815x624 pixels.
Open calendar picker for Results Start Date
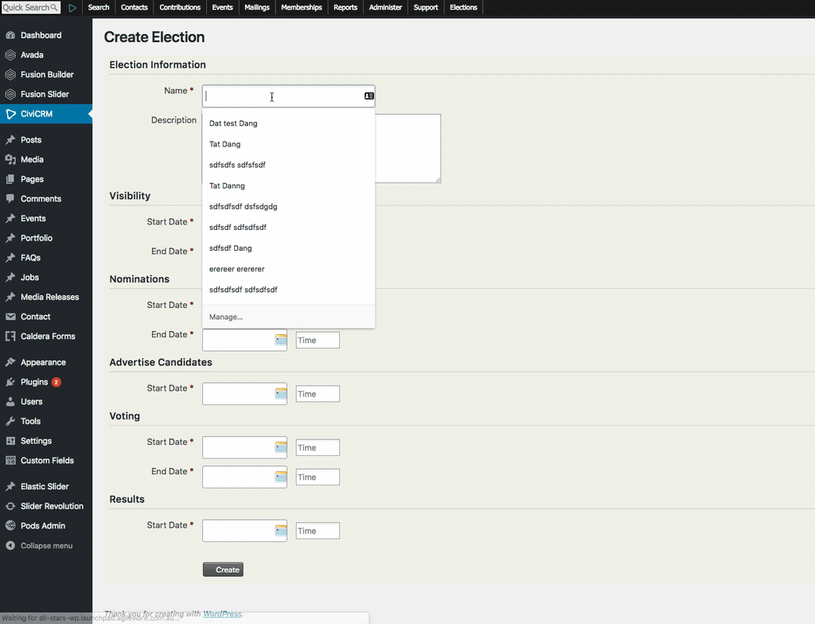pos(281,531)
